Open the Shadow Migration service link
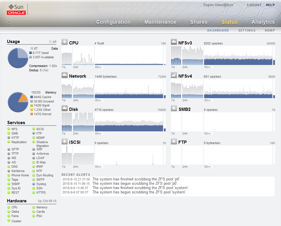281x226 pixels. click(x=42, y=144)
